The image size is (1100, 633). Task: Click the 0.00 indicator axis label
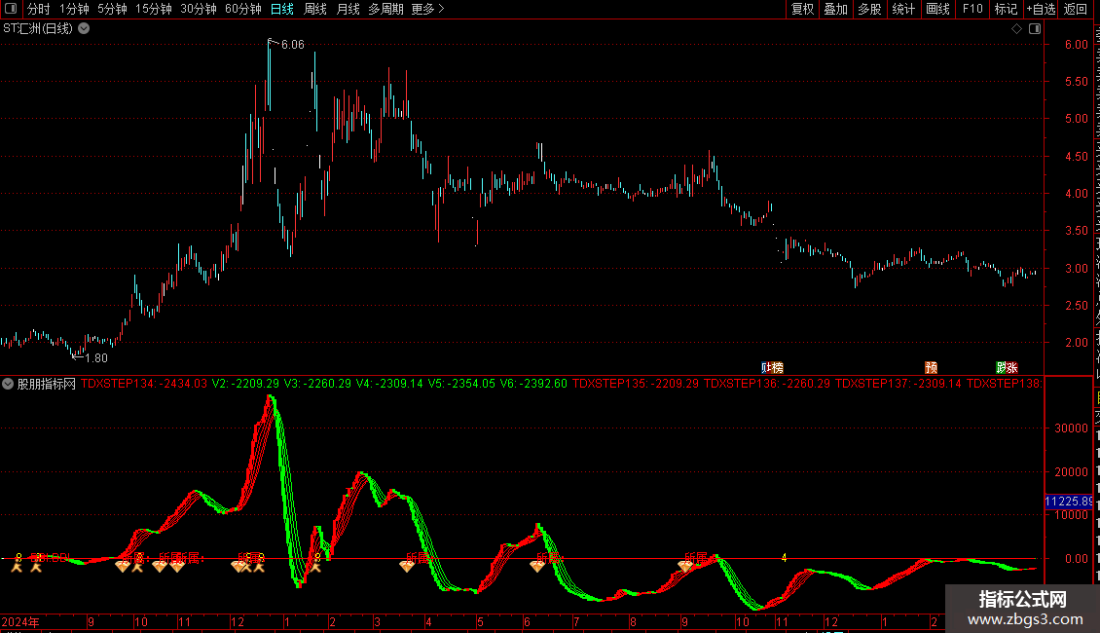point(1076,559)
